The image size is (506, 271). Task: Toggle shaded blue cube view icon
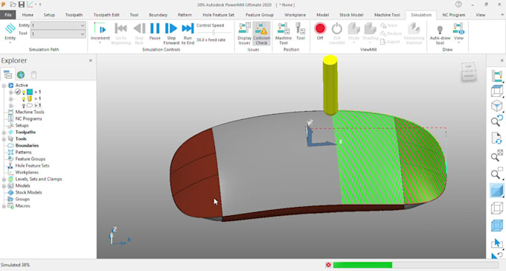click(x=496, y=191)
